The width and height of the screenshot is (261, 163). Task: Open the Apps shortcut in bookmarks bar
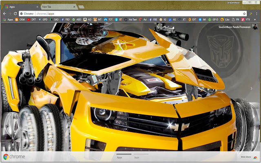point(8,19)
